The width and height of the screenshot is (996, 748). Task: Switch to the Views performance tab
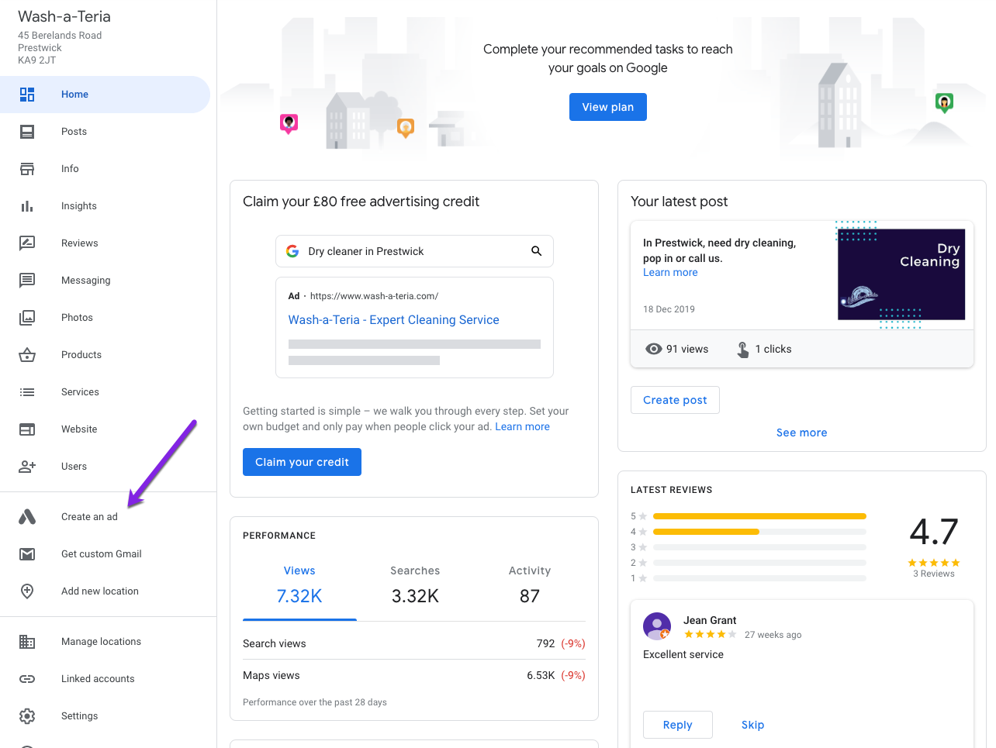(299, 584)
